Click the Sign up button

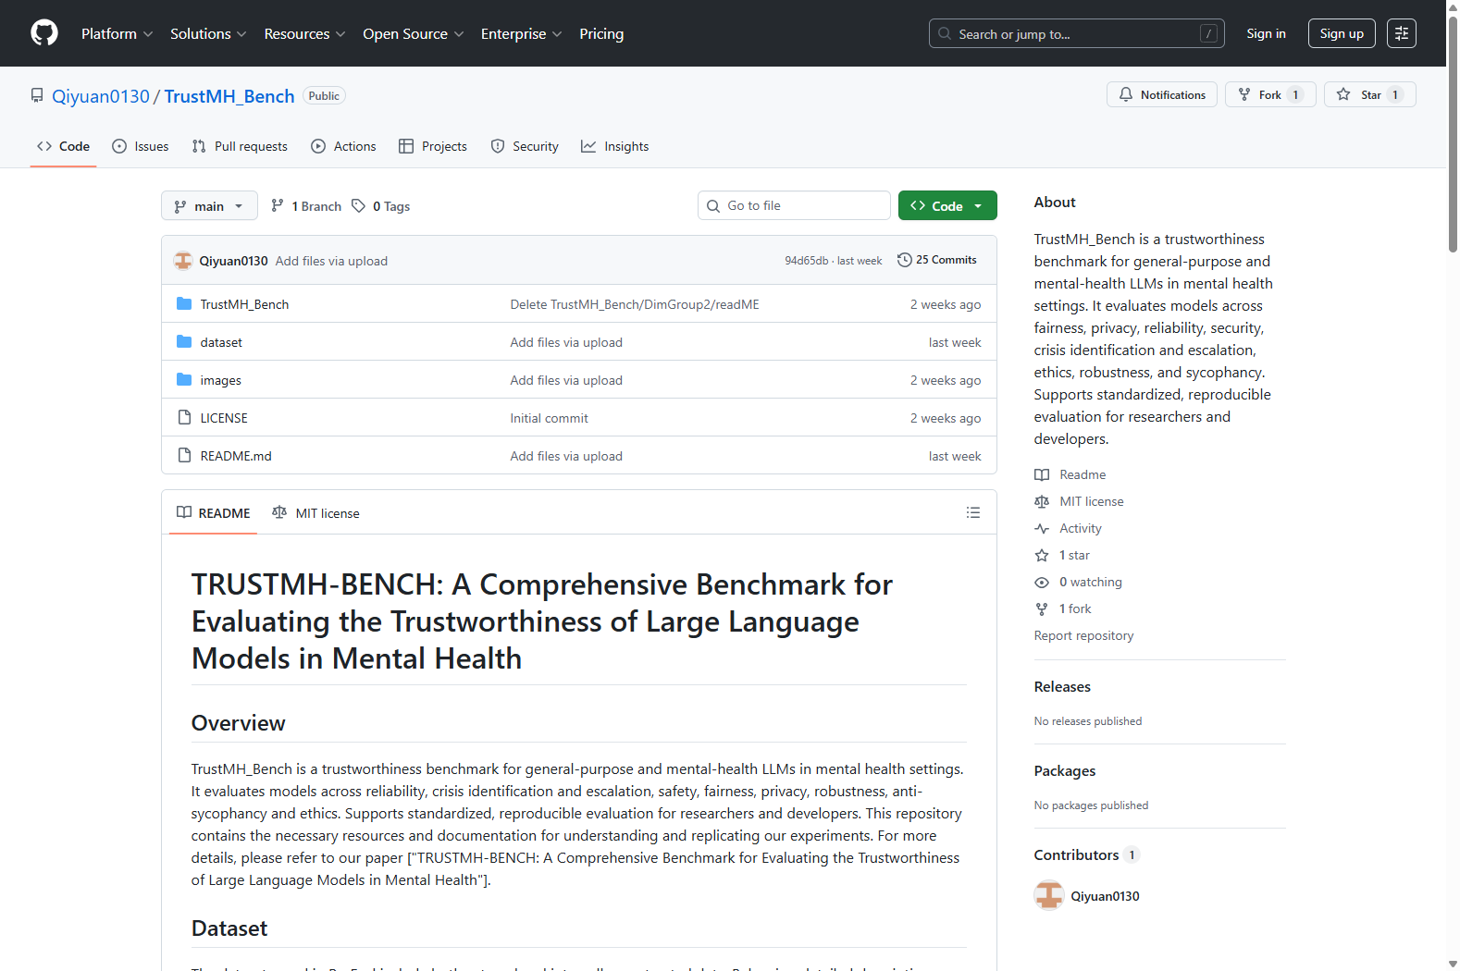click(1342, 33)
